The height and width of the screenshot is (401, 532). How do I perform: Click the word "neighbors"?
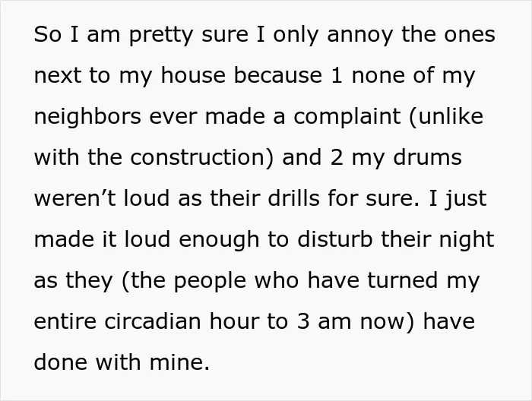click(87, 117)
